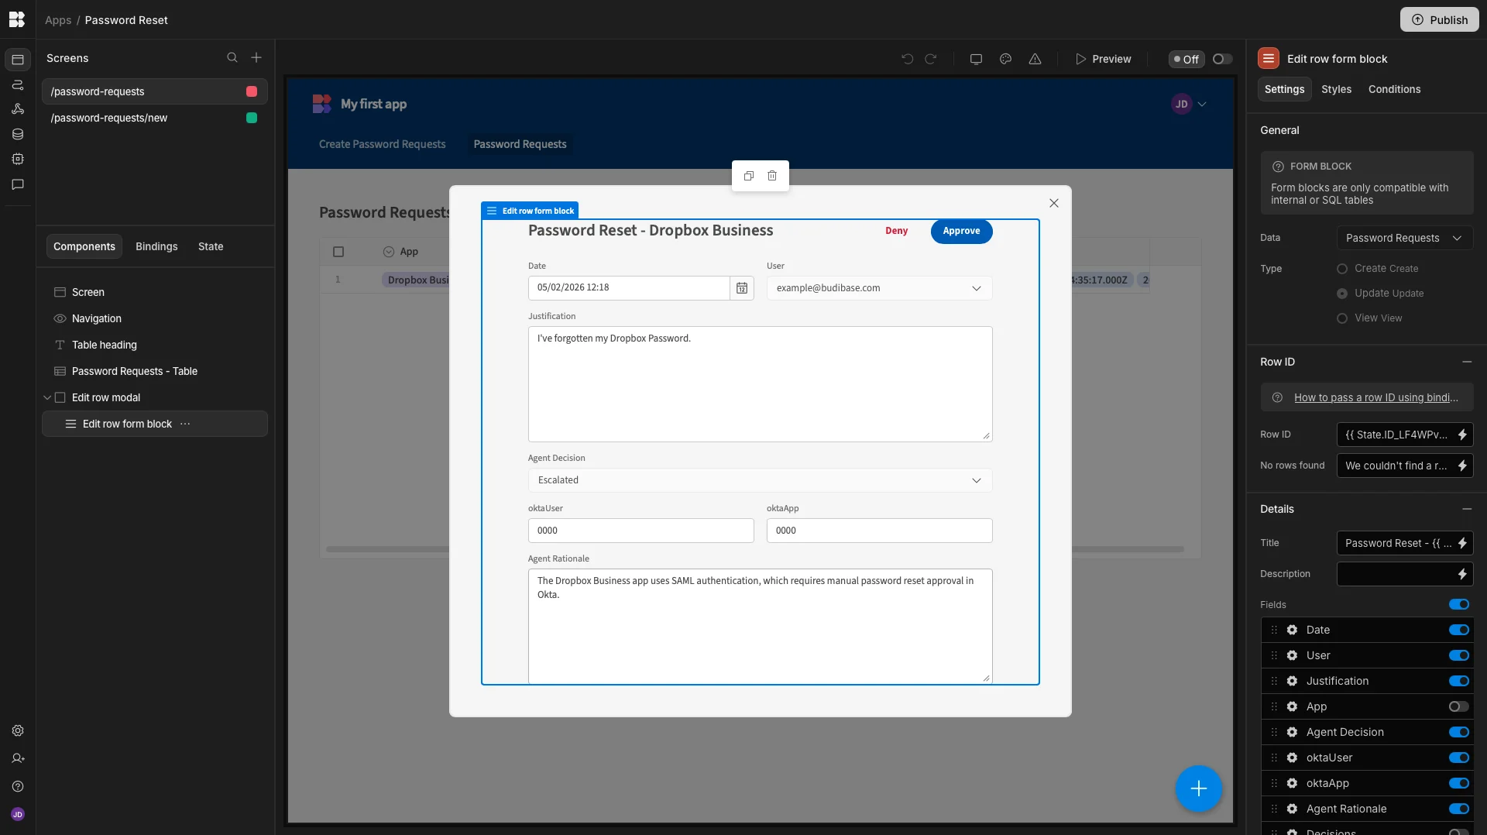Open the Agent Decision Escalated dropdown
This screenshot has width=1487, height=835.
click(760, 480)
